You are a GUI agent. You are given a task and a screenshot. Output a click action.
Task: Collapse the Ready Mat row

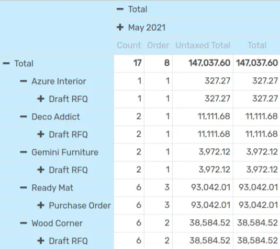point(47,187)
